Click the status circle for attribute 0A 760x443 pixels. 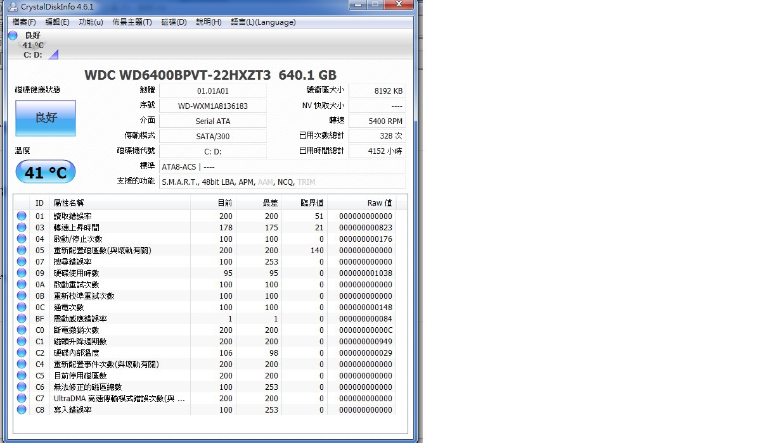22,284
